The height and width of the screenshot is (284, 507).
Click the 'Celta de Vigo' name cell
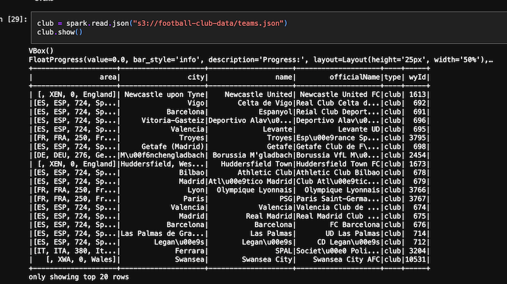pyautogui.click(x=265, y=103)
